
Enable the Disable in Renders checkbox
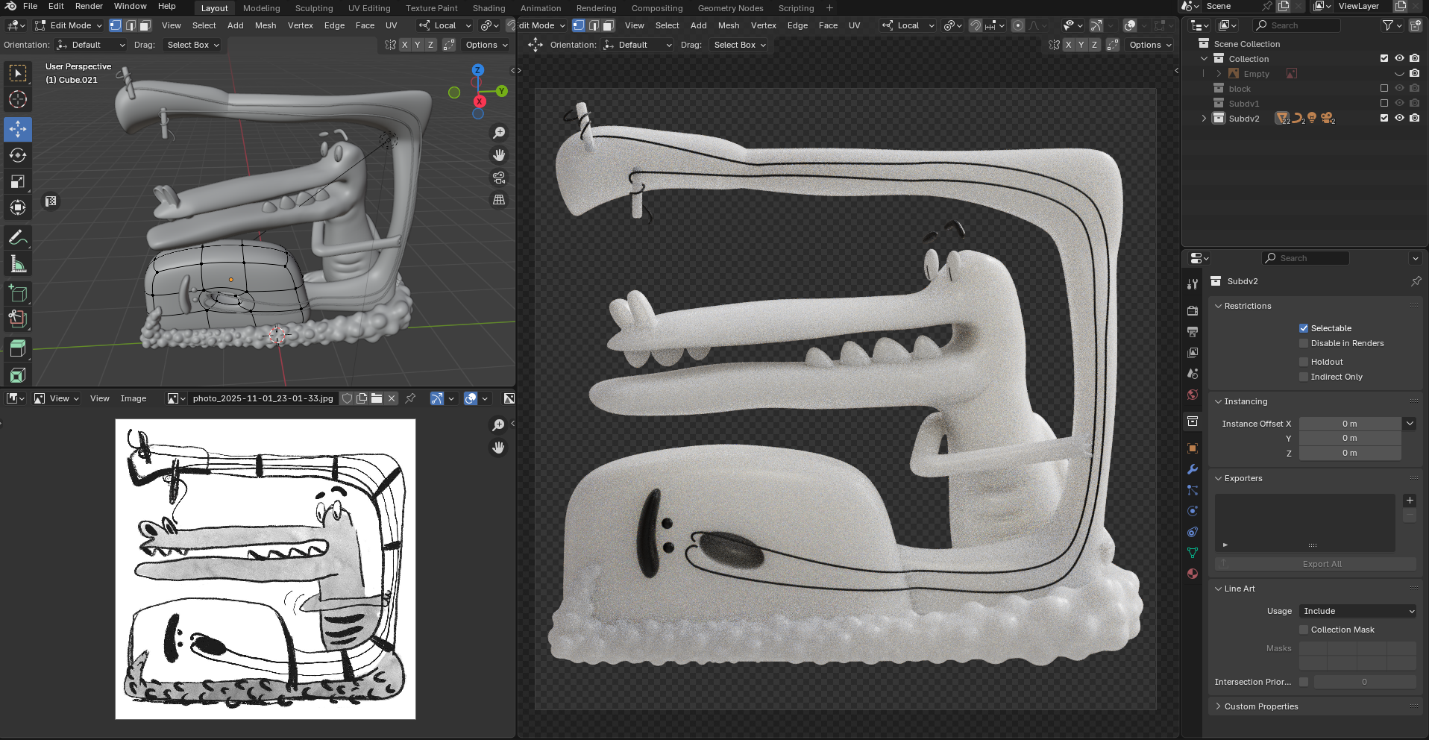[x=1304, y=343]
